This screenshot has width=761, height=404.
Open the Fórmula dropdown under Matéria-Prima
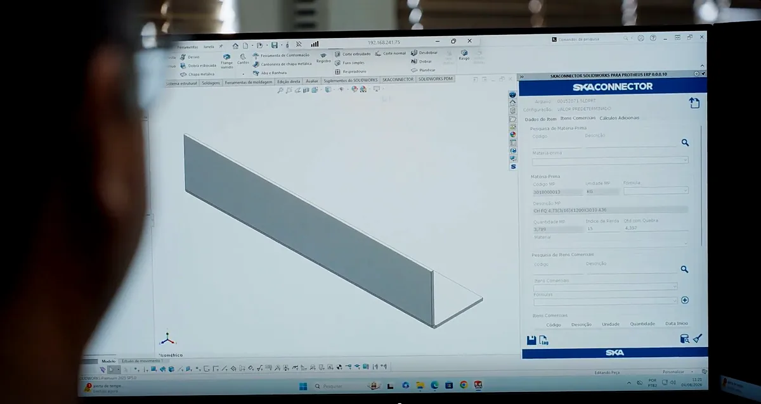point(656,191)
